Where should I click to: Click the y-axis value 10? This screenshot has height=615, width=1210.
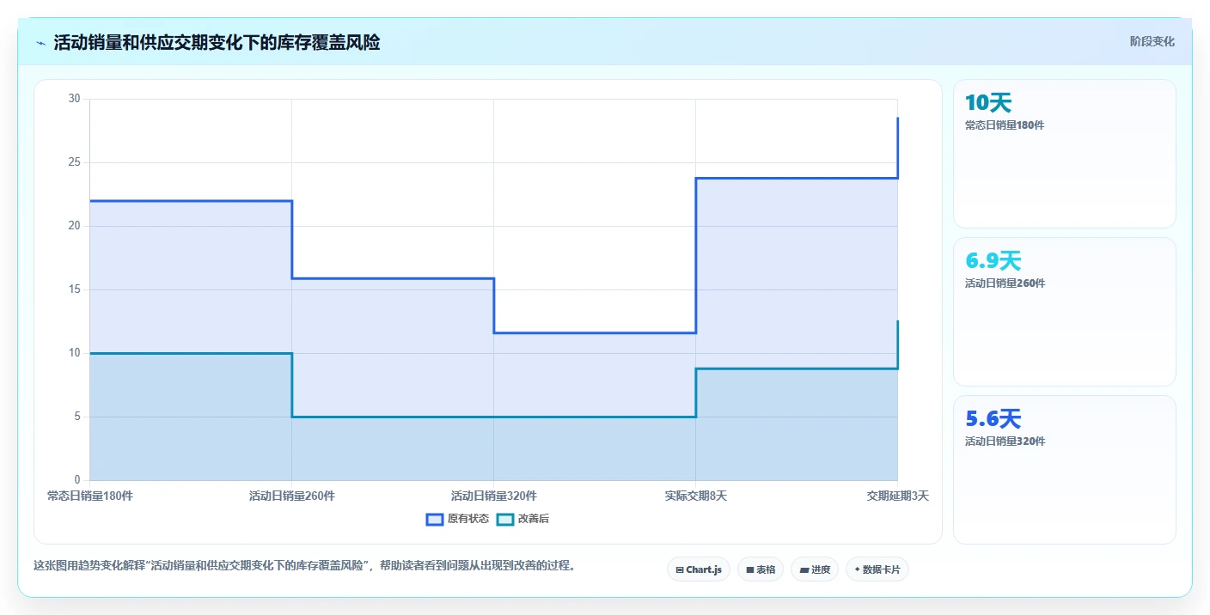(74, 353)
